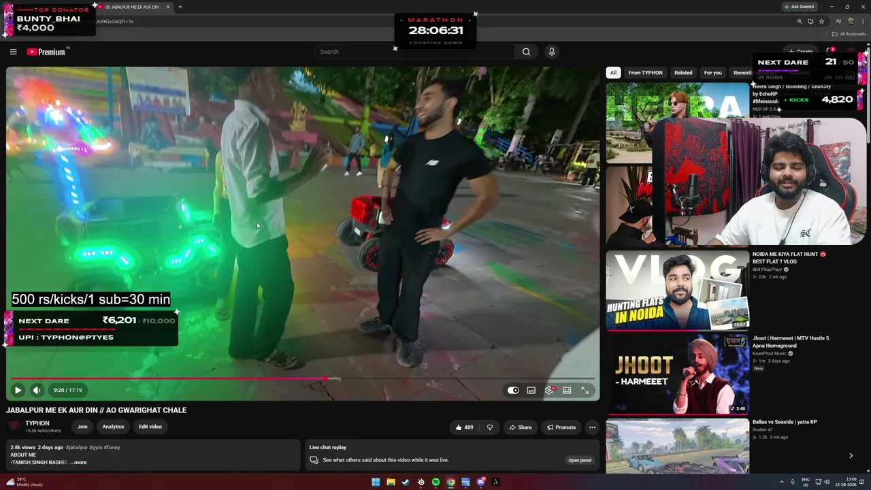Screen dimensions: 871x490
Task: Close the Jabalpur video browser tab
Action: point(168,7)
